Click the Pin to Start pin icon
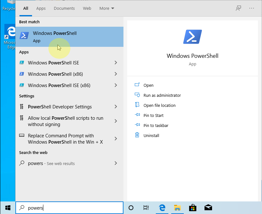The width and height of the screenshot is (262, 214). point(137,115)
